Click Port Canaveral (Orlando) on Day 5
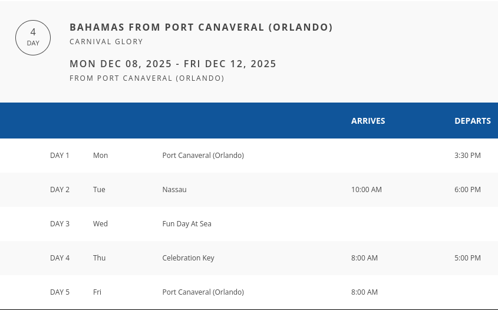 pos(203,292)
